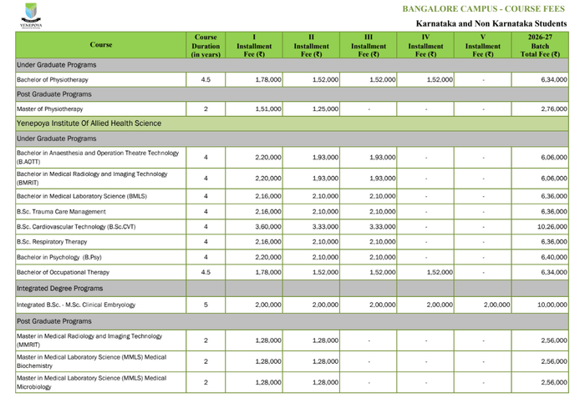
Task: Select the V Installment Fee column header
Action: 482,46
